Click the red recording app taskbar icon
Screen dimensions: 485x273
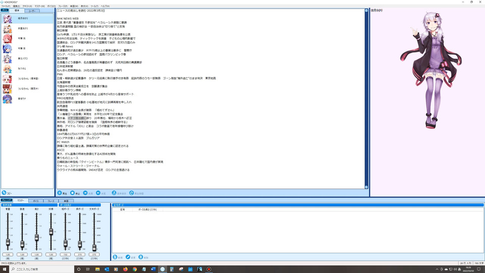click(209, 269)
